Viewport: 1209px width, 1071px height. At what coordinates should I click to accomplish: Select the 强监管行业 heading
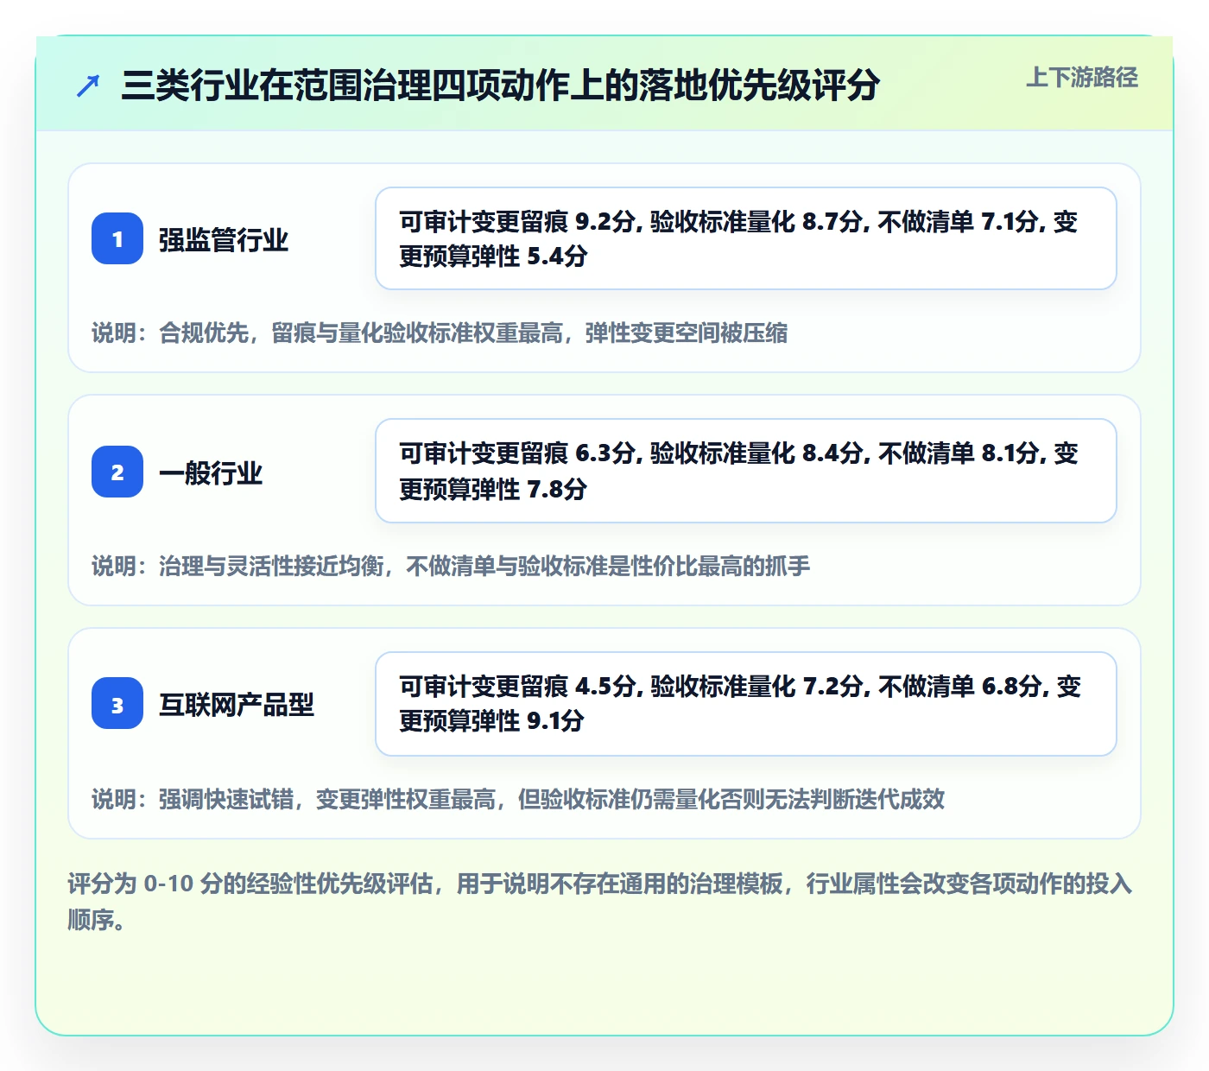[x=223, y=239]
